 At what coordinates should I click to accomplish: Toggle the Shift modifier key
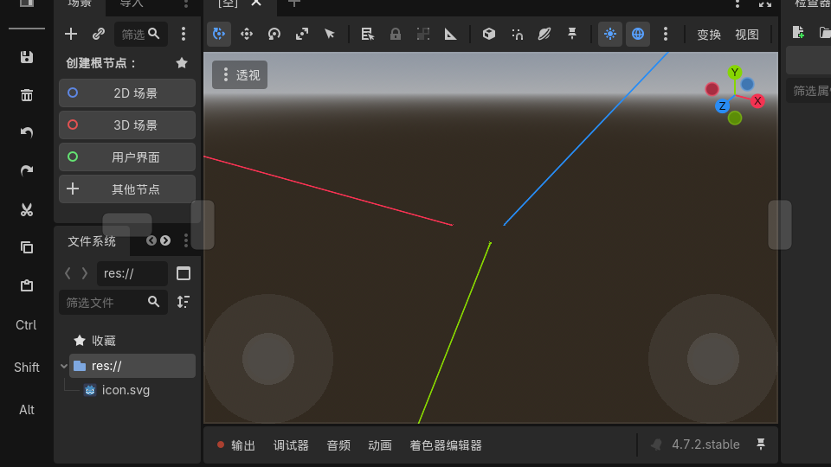(x=27, y=368)
